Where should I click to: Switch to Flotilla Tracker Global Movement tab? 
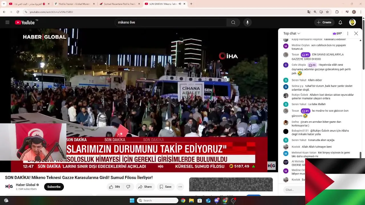tap(75, 4)
